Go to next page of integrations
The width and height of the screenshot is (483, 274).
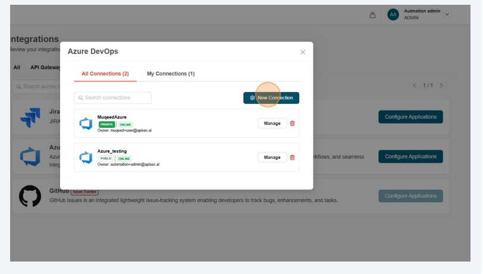(x=441, y=86)
